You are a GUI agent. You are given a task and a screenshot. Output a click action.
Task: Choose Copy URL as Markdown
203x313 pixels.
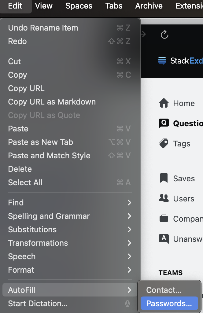(x=52, y=102)
